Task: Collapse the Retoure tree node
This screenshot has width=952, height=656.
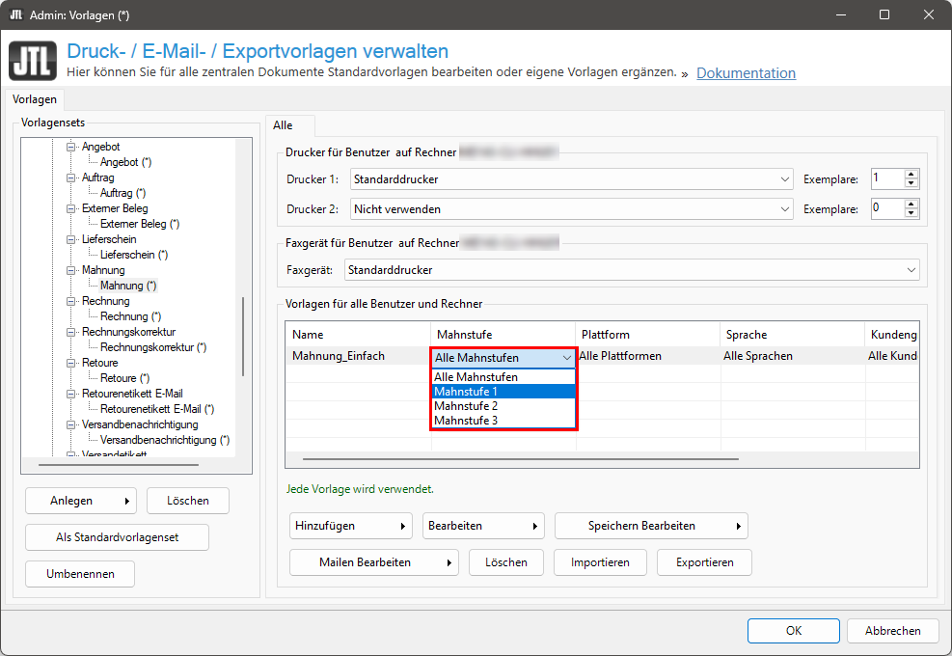Action: (x=71, y=363)
